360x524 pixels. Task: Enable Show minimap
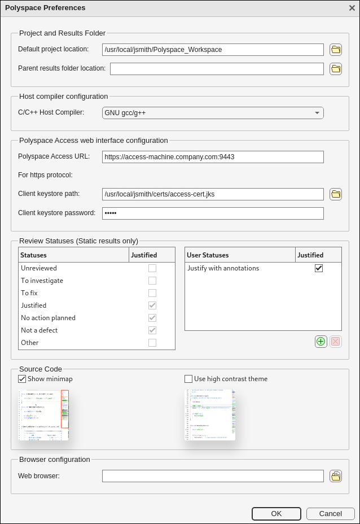click(21, 379)
